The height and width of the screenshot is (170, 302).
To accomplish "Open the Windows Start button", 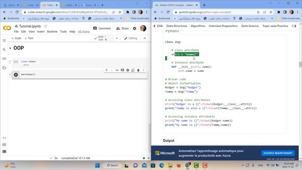I will click(98, 165).
